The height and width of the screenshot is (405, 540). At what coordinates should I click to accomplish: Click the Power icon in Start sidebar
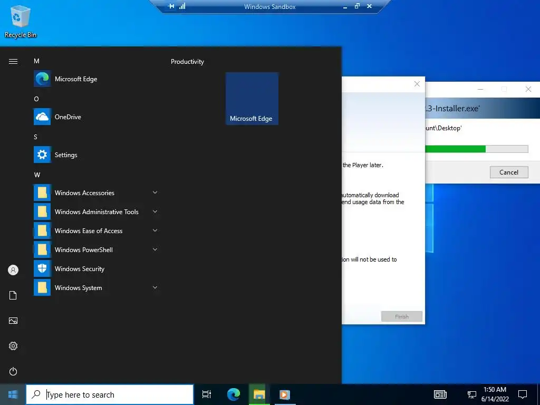coord(13,371)
